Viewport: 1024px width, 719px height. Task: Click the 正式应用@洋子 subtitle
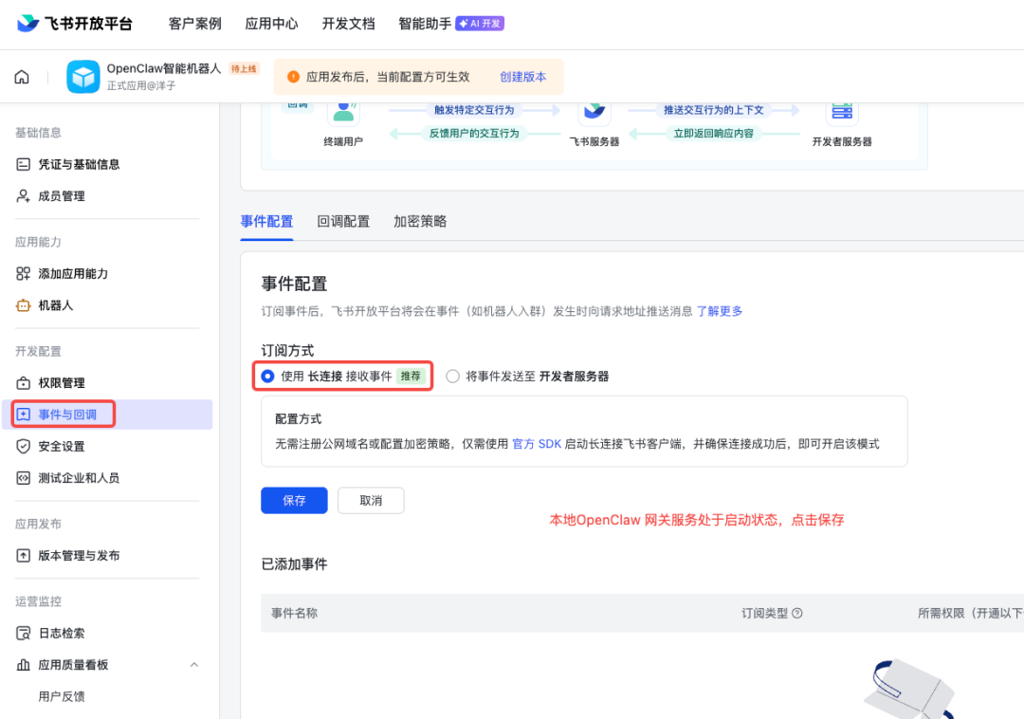141,85
